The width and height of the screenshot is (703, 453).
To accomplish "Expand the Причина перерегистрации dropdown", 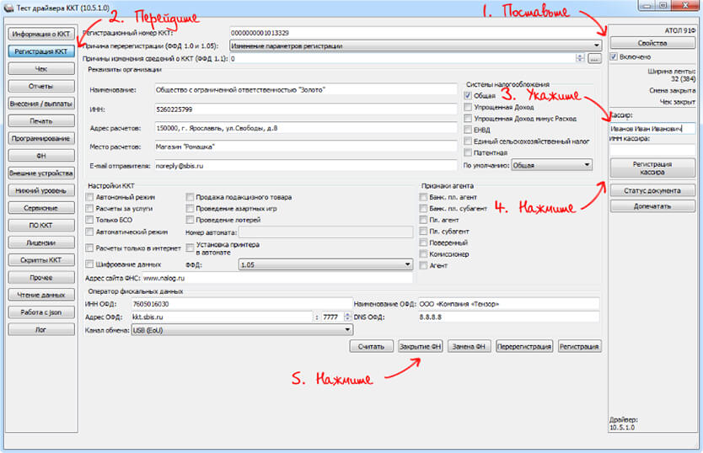I will click(596, 45).
